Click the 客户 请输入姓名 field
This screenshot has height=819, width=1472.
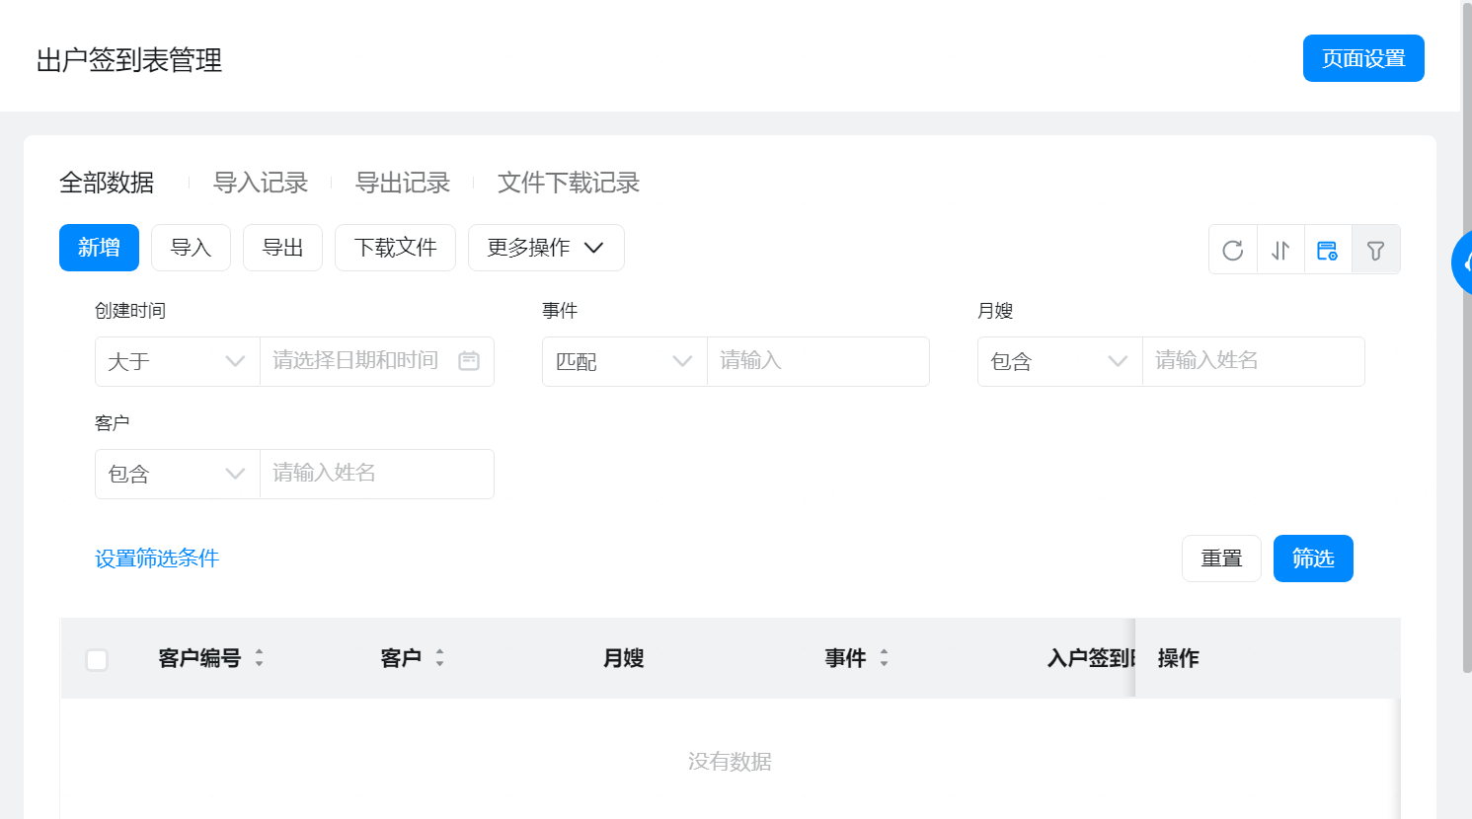(377, 474)
